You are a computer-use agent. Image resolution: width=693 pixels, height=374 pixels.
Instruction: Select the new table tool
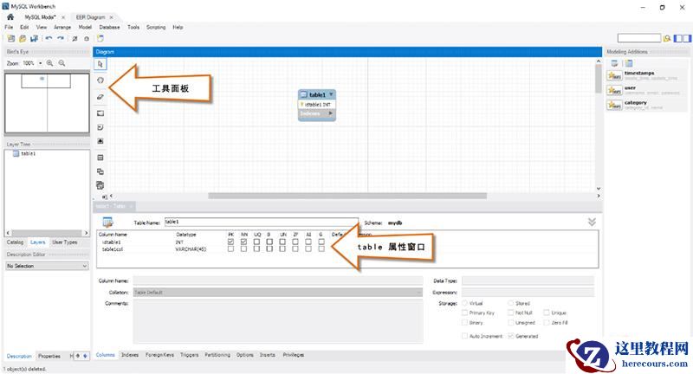click(x=100, y=158)
